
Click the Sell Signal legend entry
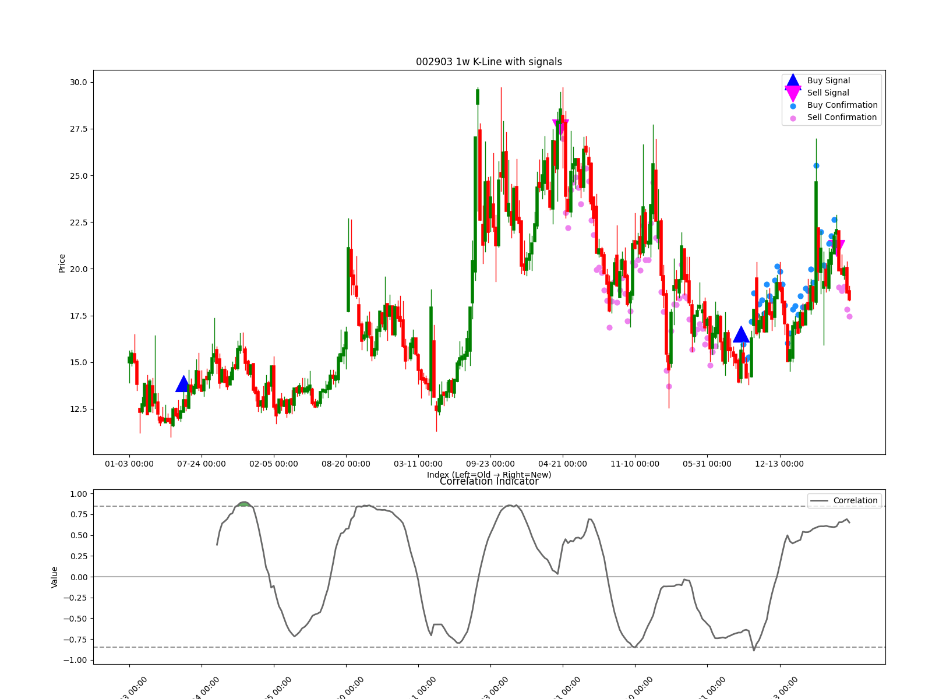pos(832,93)
